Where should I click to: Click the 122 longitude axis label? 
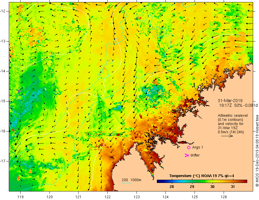[107, 197]
